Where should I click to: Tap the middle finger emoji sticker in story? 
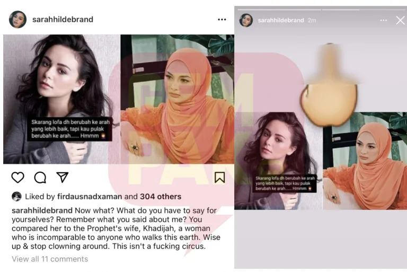(x=329, y=85)
